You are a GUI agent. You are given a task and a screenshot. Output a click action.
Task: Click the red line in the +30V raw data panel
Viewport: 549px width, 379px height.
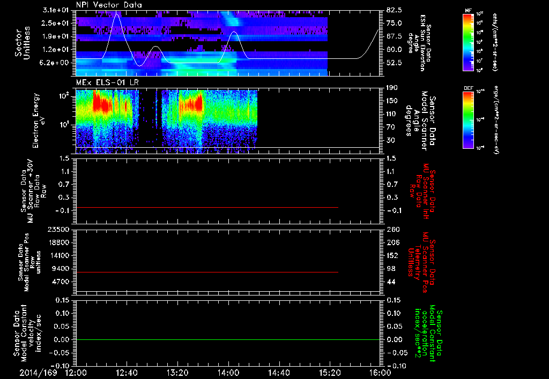(207, 207)
